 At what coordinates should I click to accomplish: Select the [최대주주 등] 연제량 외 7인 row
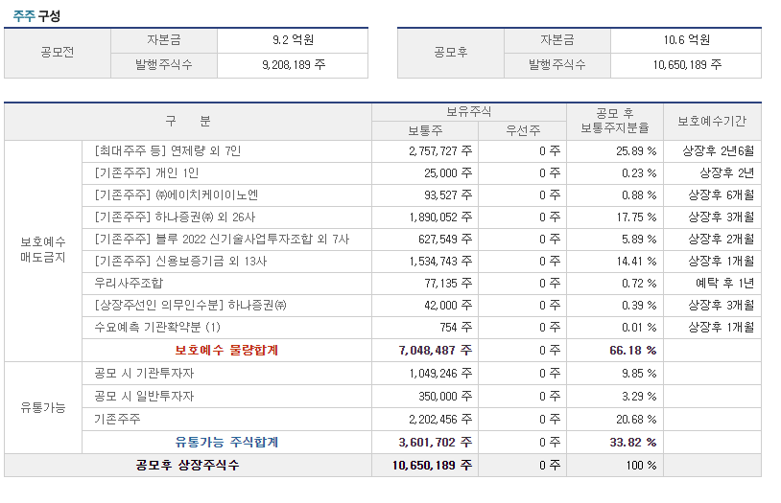226,150
